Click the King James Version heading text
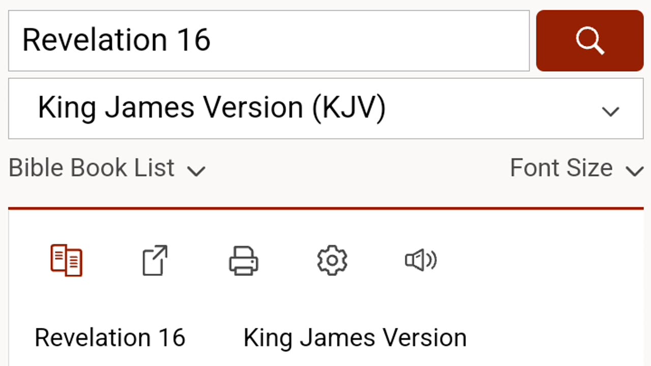Image resolution: width=651 pixels, height=366 pixels. pos(355,338)
